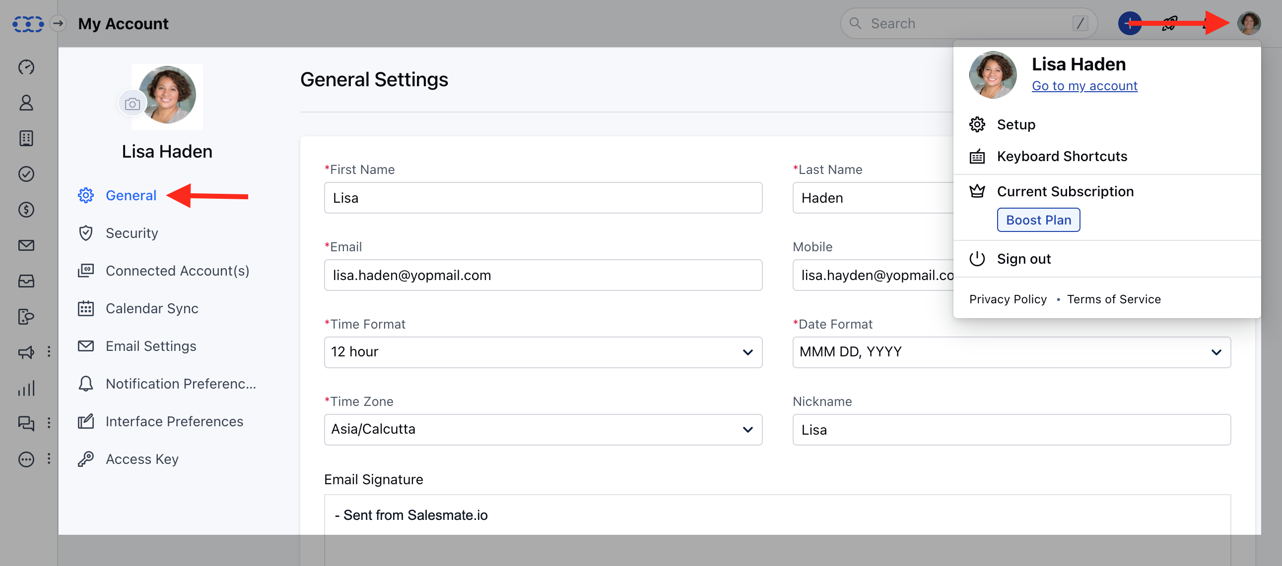Viewport: 1282px width, 566px height.
Task: Click the Boost Plan button
Action: (1038, 220)
